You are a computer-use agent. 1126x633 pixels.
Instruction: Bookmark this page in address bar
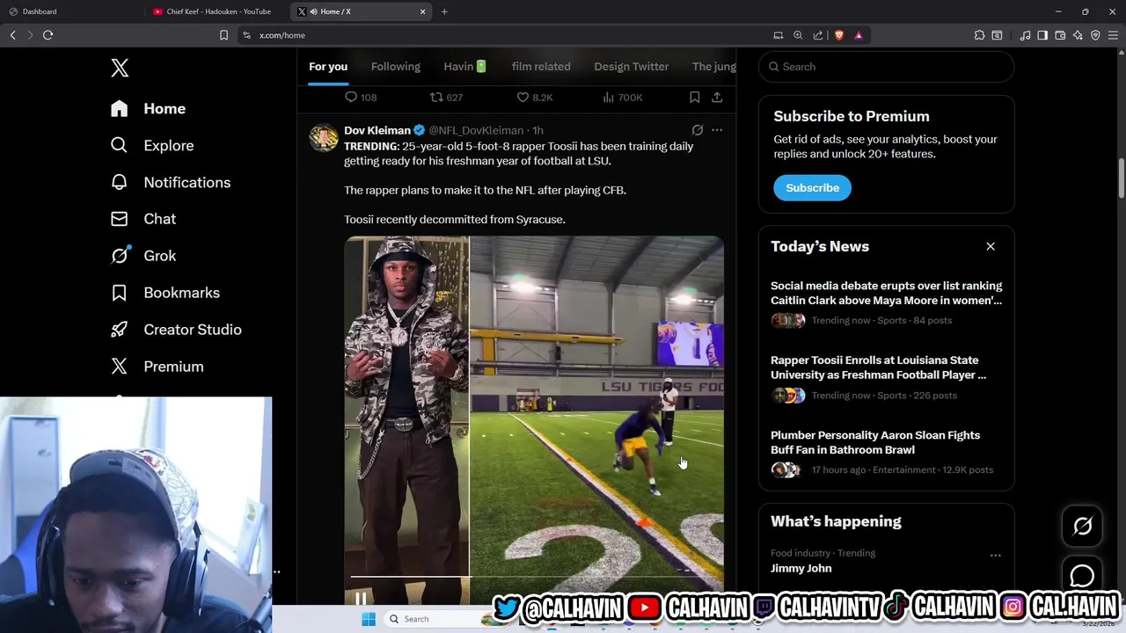[223, 35]
